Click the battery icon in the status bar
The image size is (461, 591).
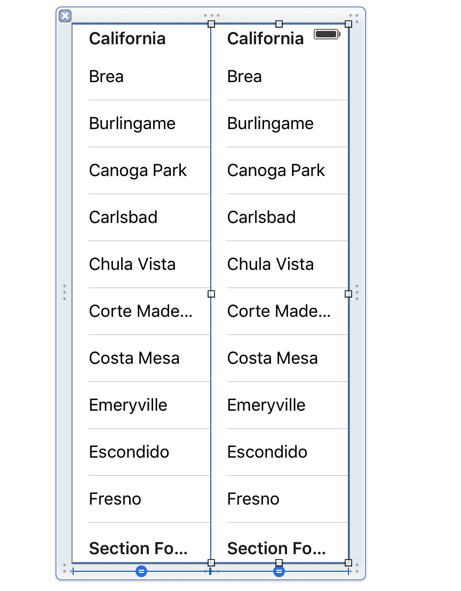pyautogui.click(x=327, y=35)
